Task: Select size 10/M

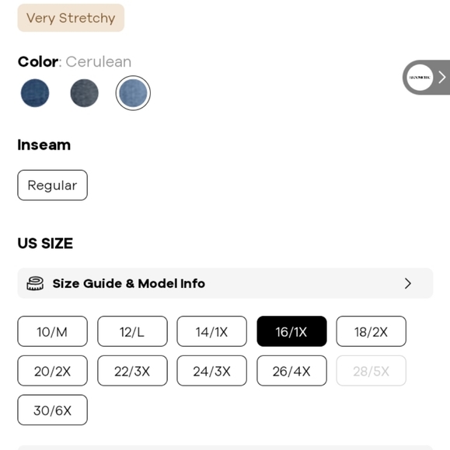Action: (x=52, y=331)
